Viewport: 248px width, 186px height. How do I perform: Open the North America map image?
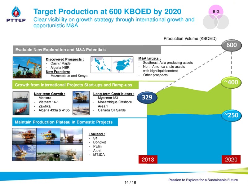[x=122, y=65]
